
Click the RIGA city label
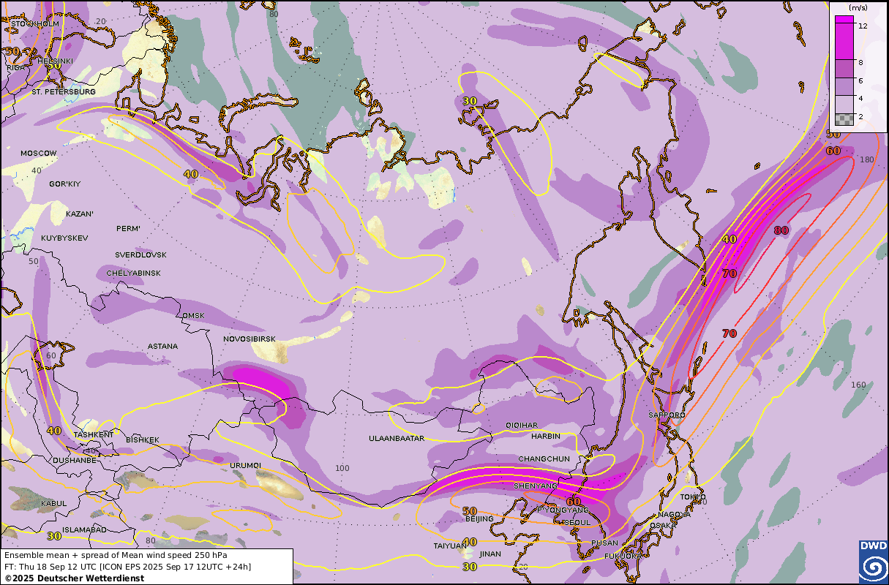(x=15, y=67)
